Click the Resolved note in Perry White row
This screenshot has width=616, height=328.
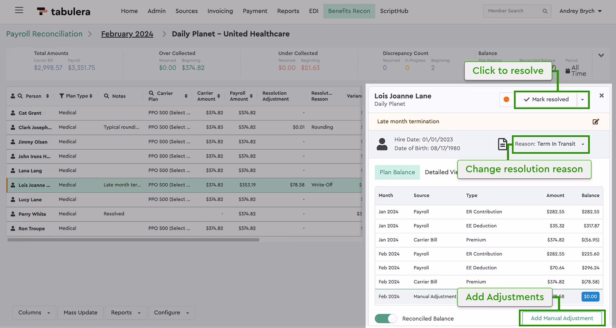[114, 214]
